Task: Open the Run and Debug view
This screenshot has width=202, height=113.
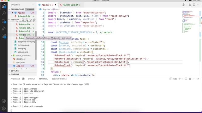Action: click(x=4, y=29)
